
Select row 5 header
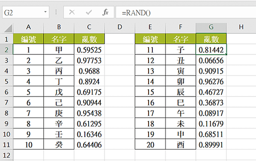(x=6, y=81)
